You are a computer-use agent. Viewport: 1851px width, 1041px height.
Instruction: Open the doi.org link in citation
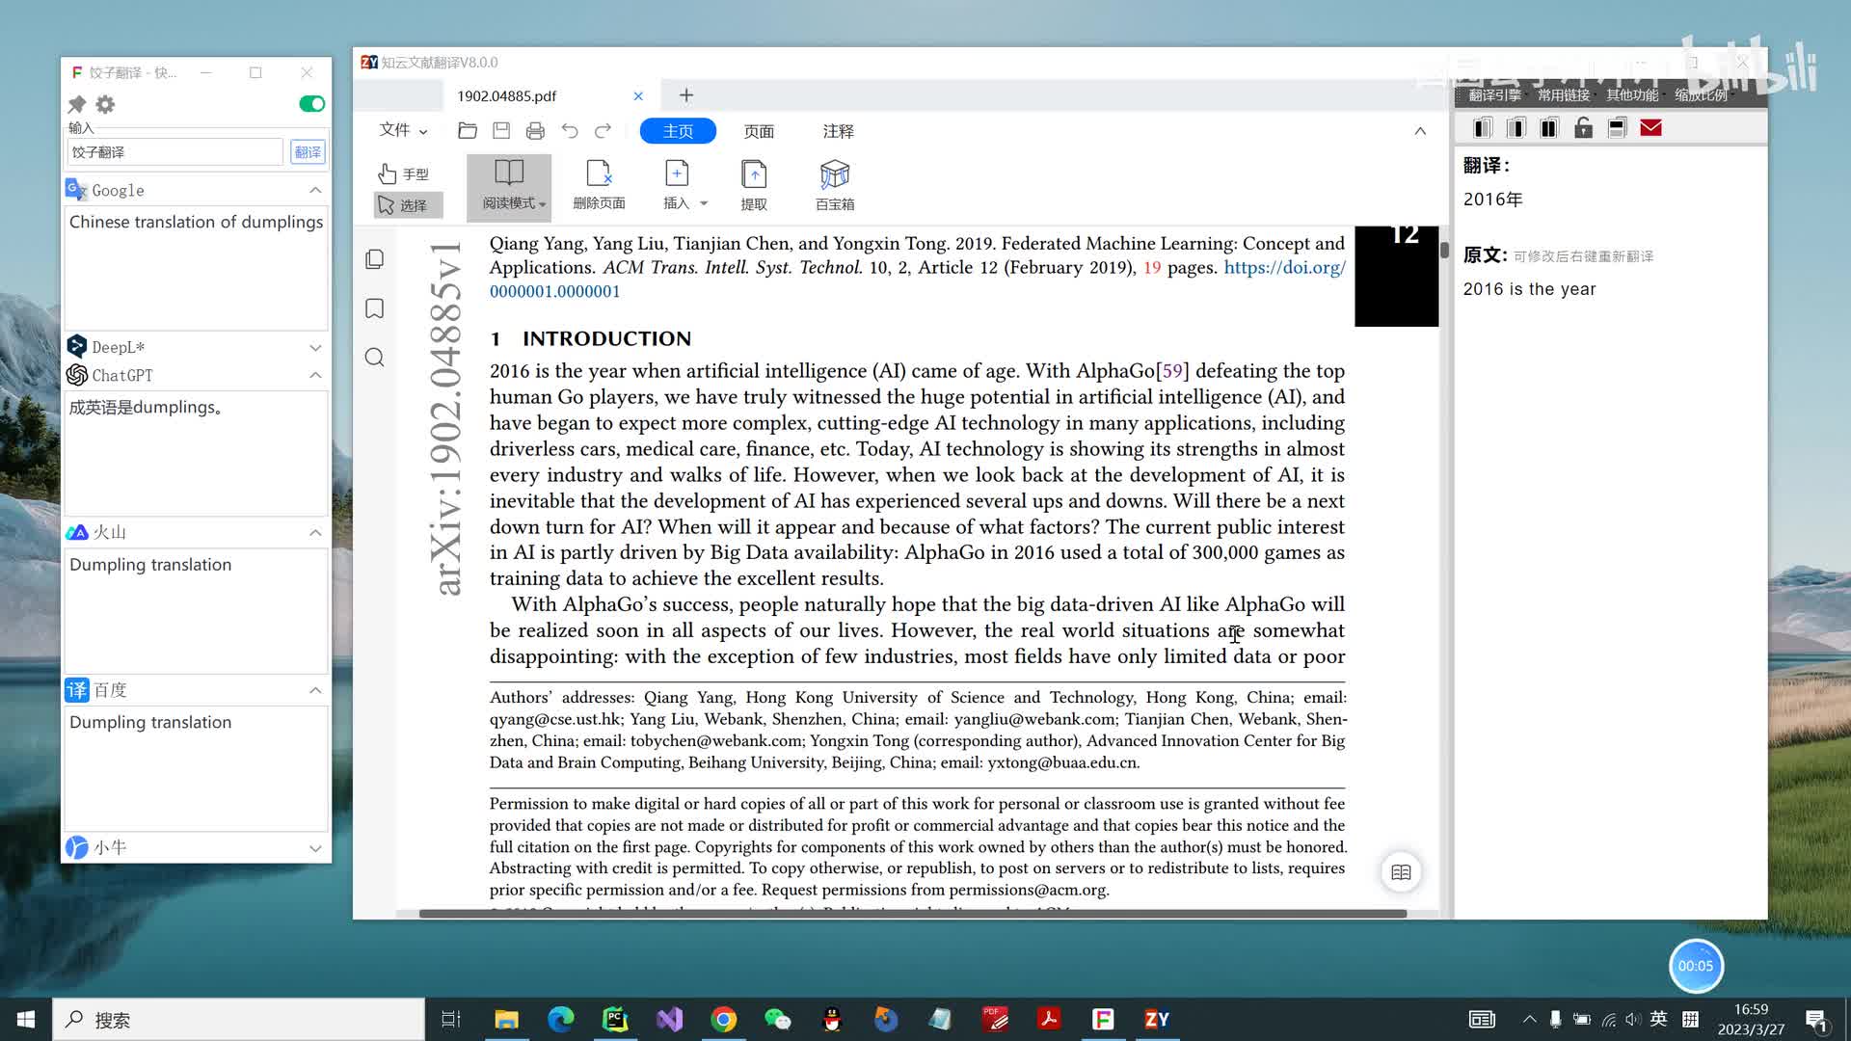[1284, 268]
